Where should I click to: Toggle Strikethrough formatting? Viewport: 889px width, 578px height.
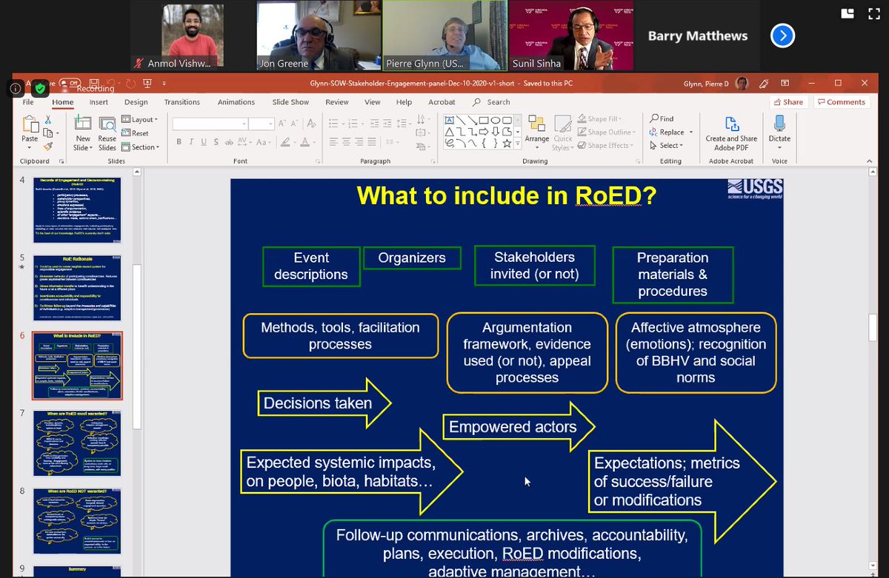227,142
